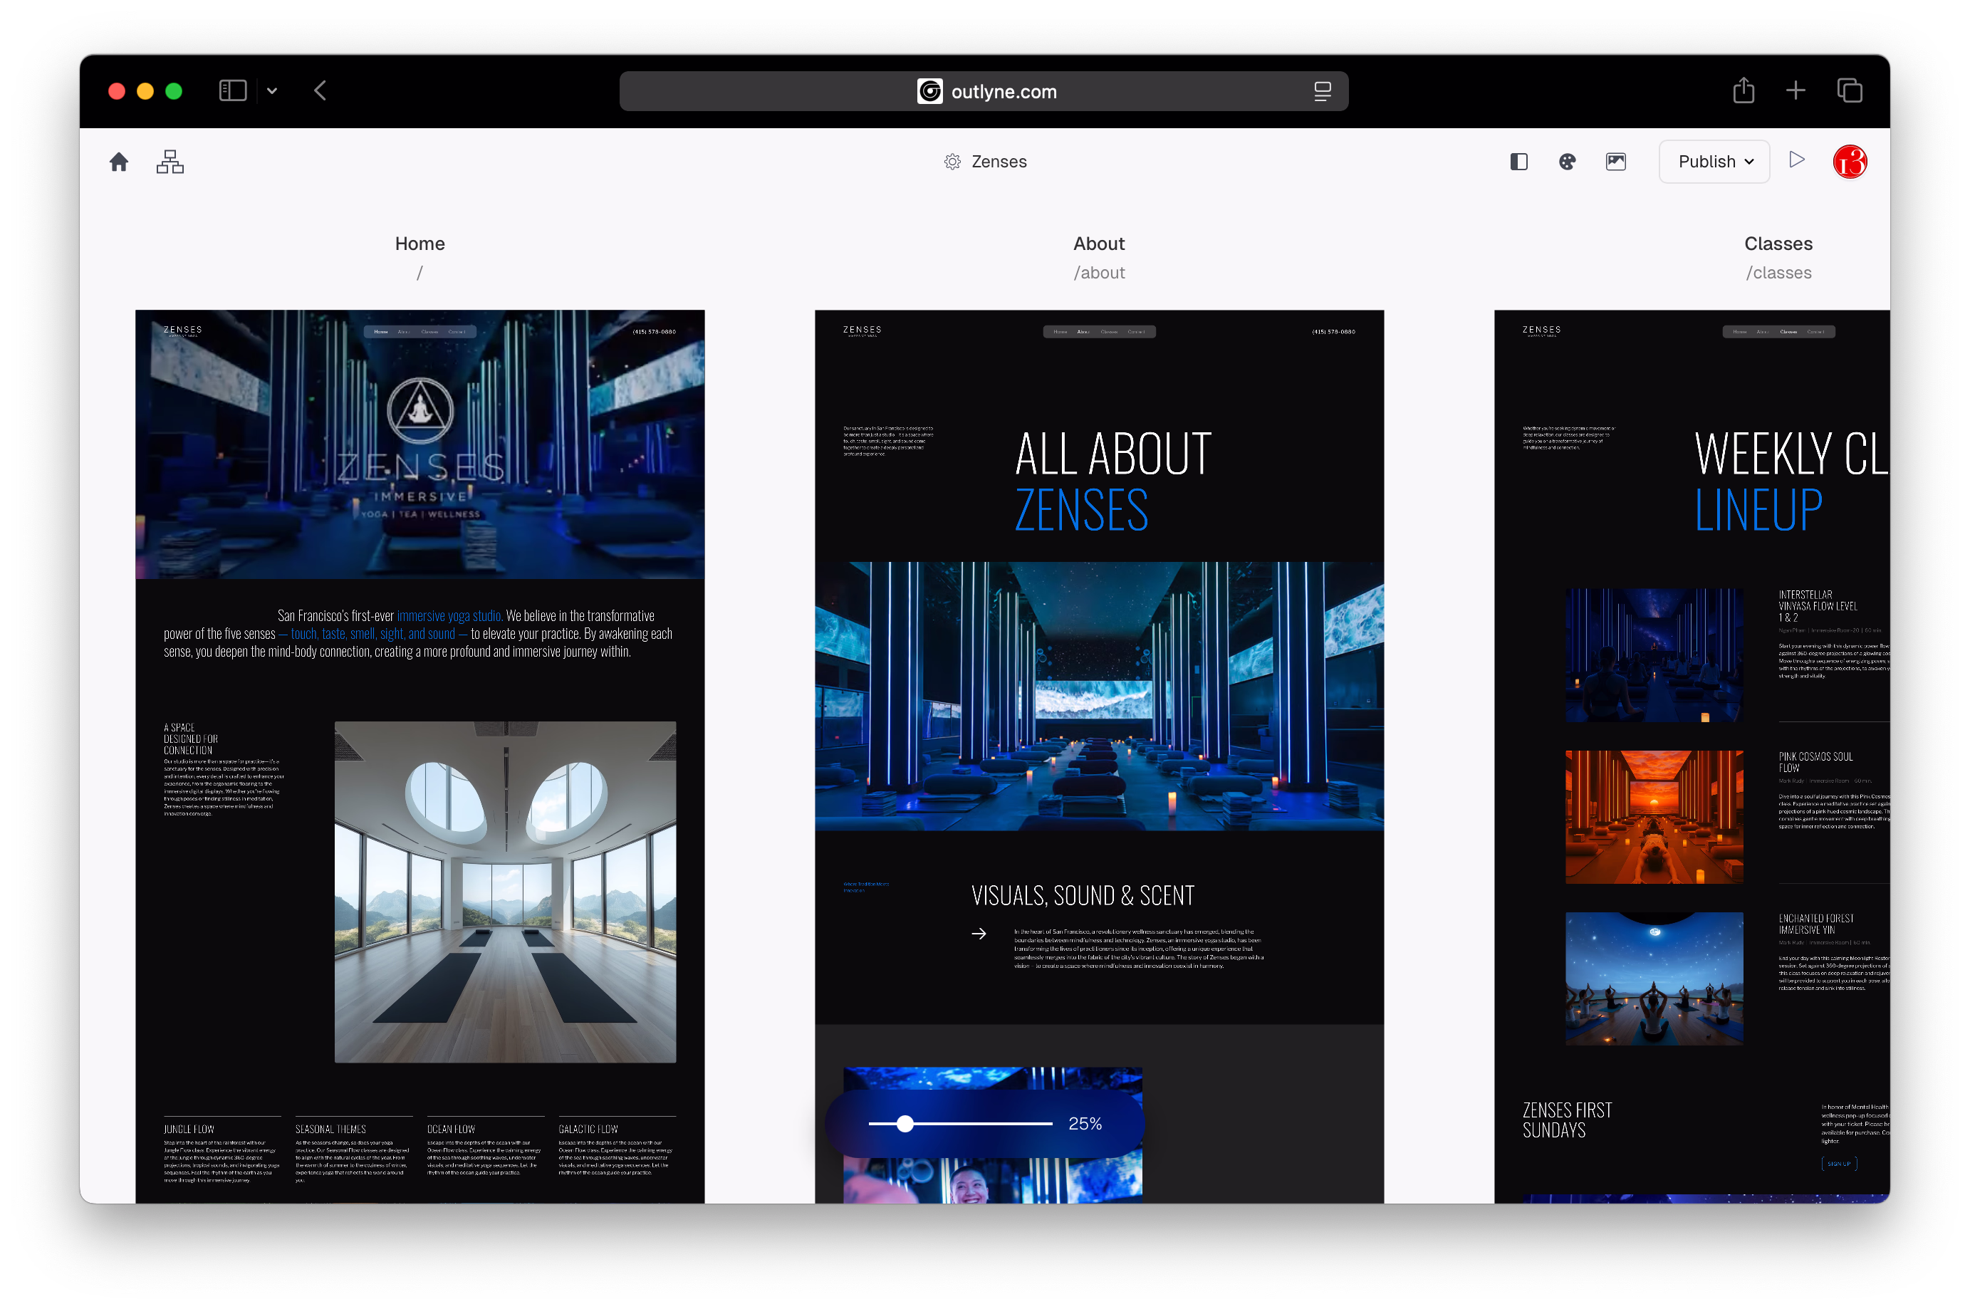Toggle the Safari sidebar icon
Screen dimensions: 1970x1309
[232, 90]
